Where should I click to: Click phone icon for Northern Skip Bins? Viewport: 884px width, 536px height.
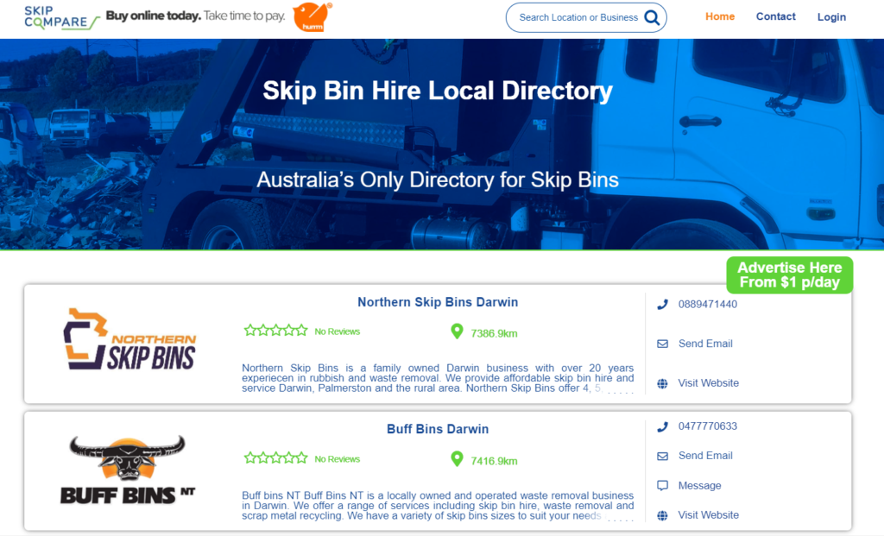coord(662,305)
